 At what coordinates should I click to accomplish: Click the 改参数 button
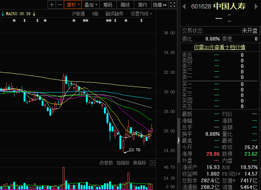pyautogui.click(x=106, y=163)
